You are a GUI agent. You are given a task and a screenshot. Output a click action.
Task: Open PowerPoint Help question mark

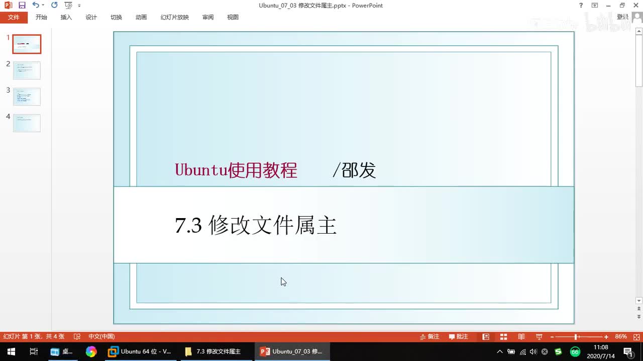[581, 5]
